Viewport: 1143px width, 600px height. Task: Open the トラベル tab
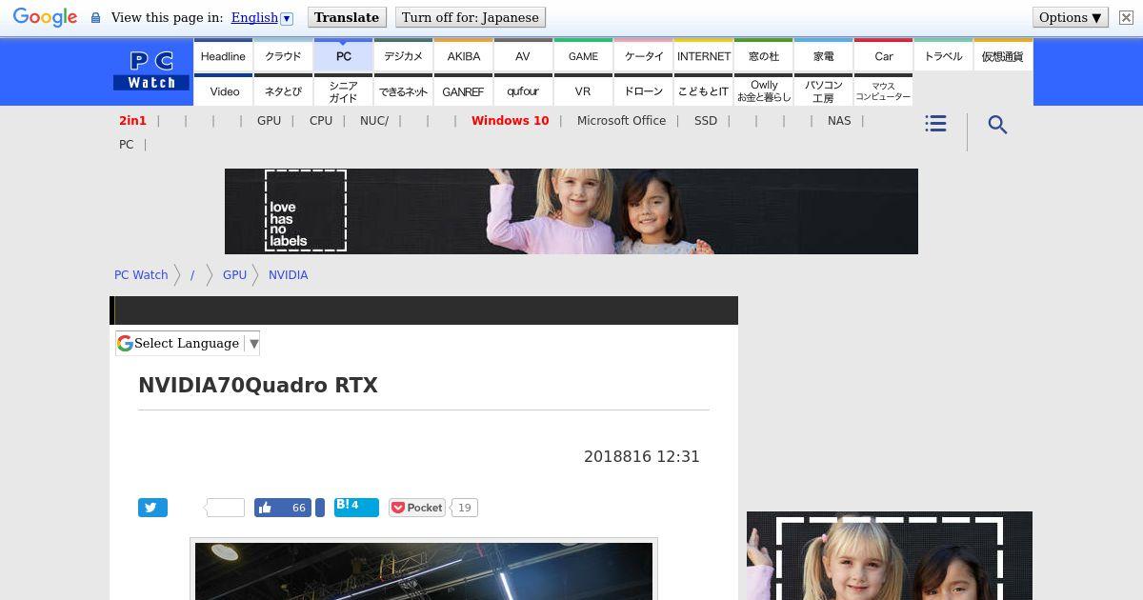[943, 55]
